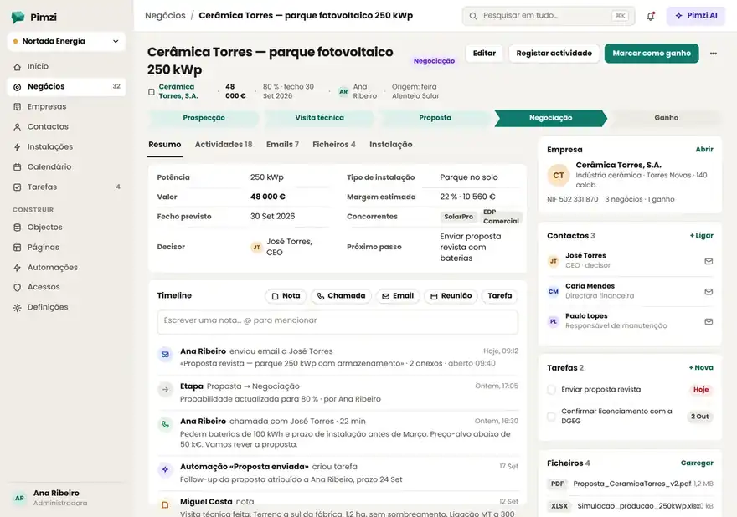Viewport: 737px width, 517px height.
Task: Click the search magnifier icon
Action: pos(473,16)
